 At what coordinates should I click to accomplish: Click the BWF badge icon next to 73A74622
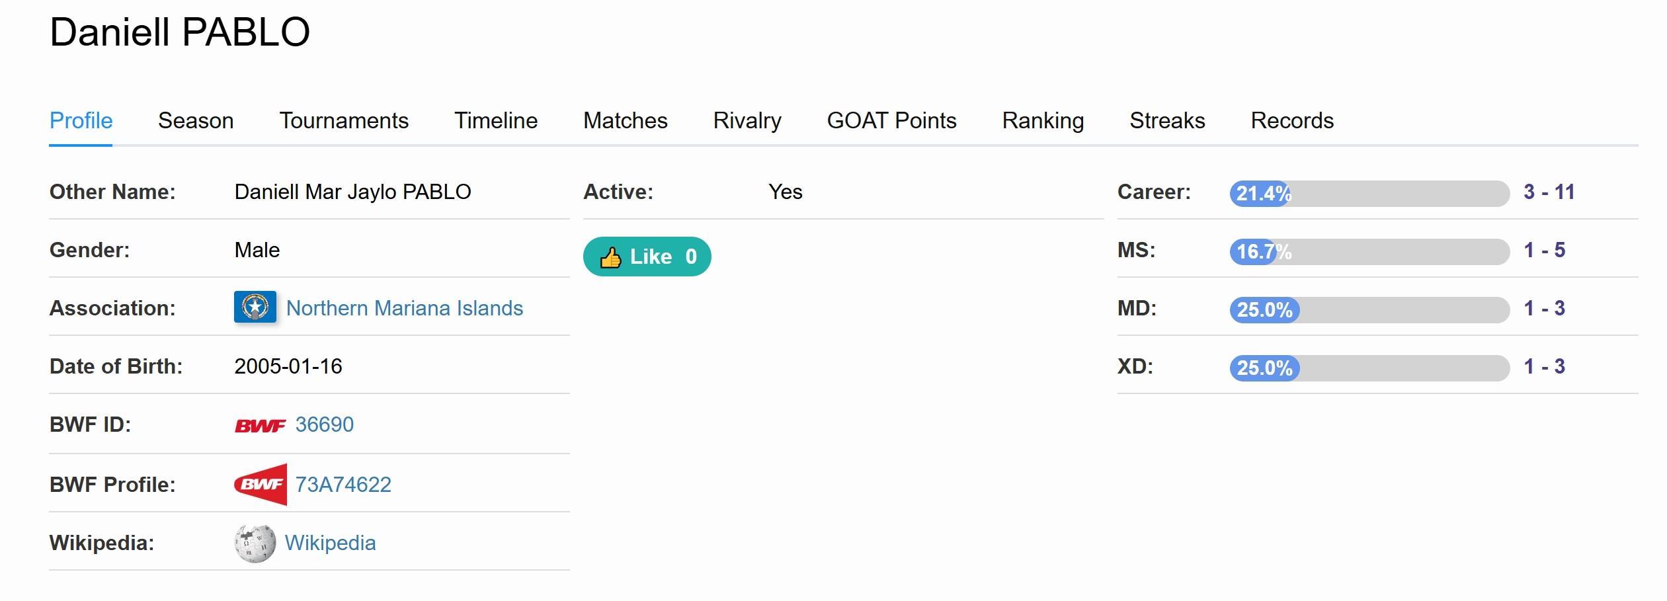261,485
